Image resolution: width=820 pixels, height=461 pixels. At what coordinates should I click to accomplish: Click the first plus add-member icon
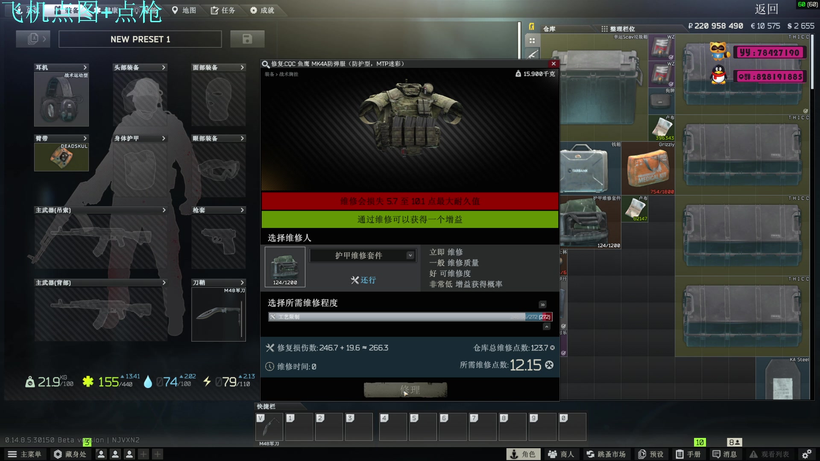pos(143,454)
